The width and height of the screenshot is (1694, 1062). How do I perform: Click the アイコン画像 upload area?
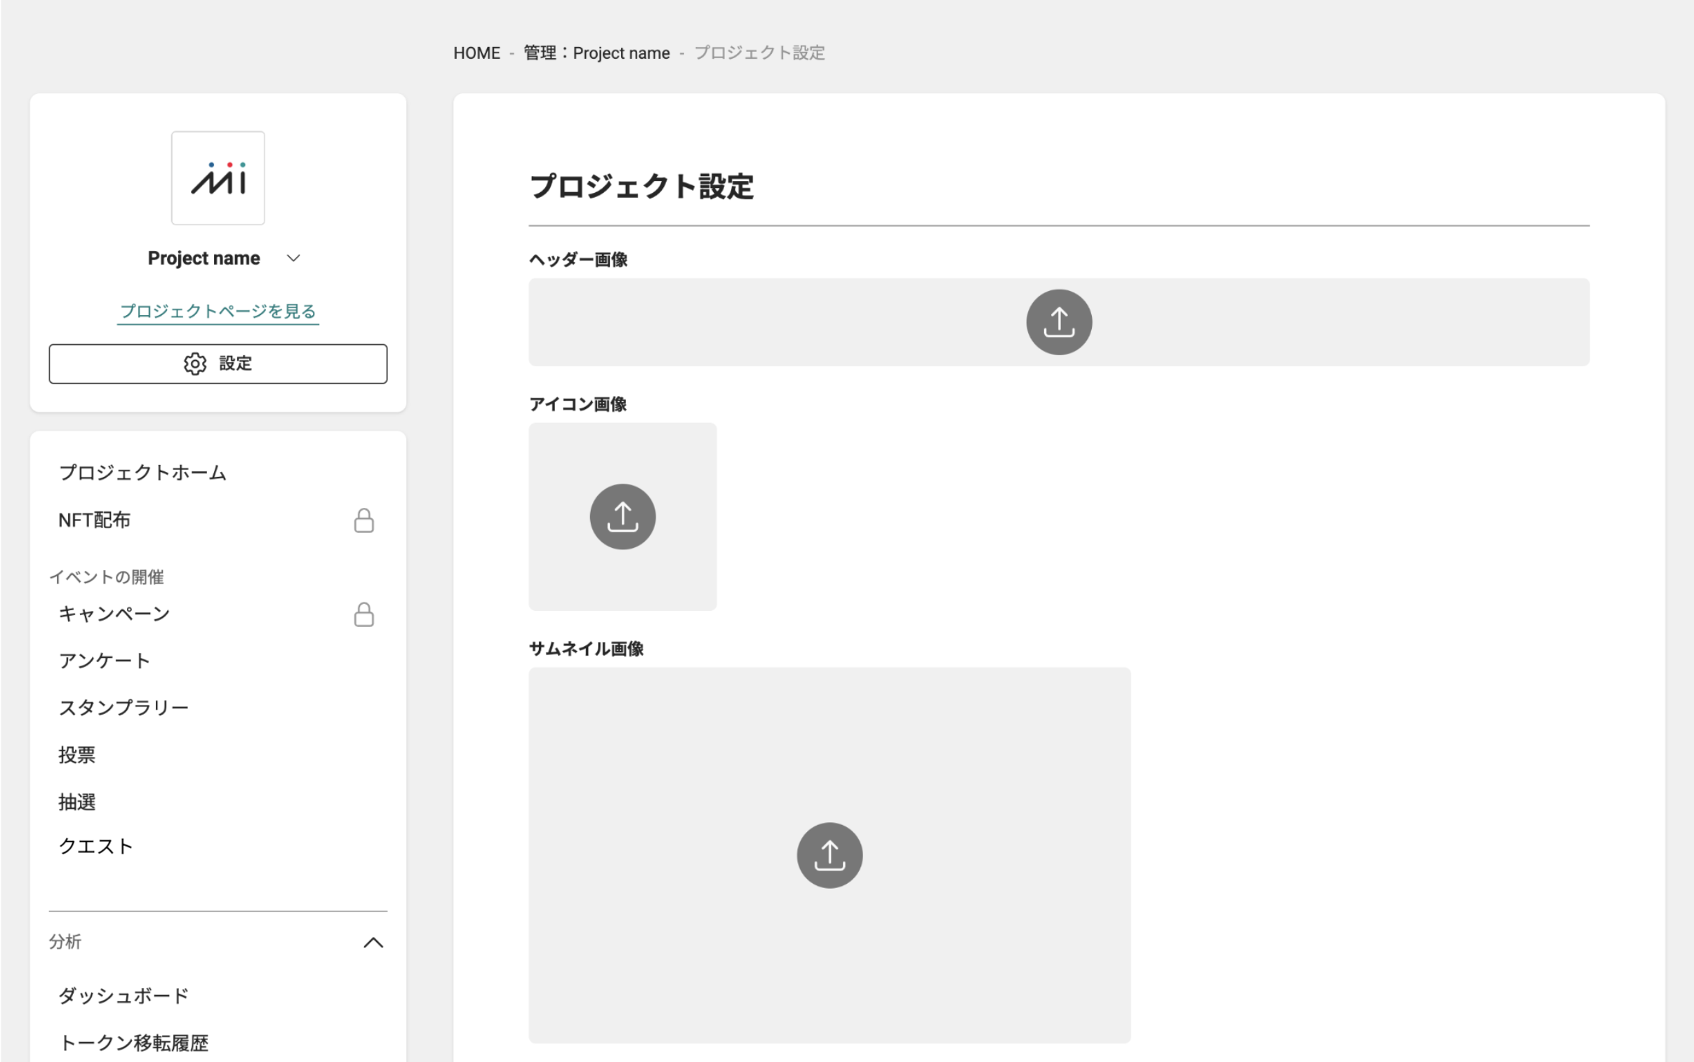point(622,516)
